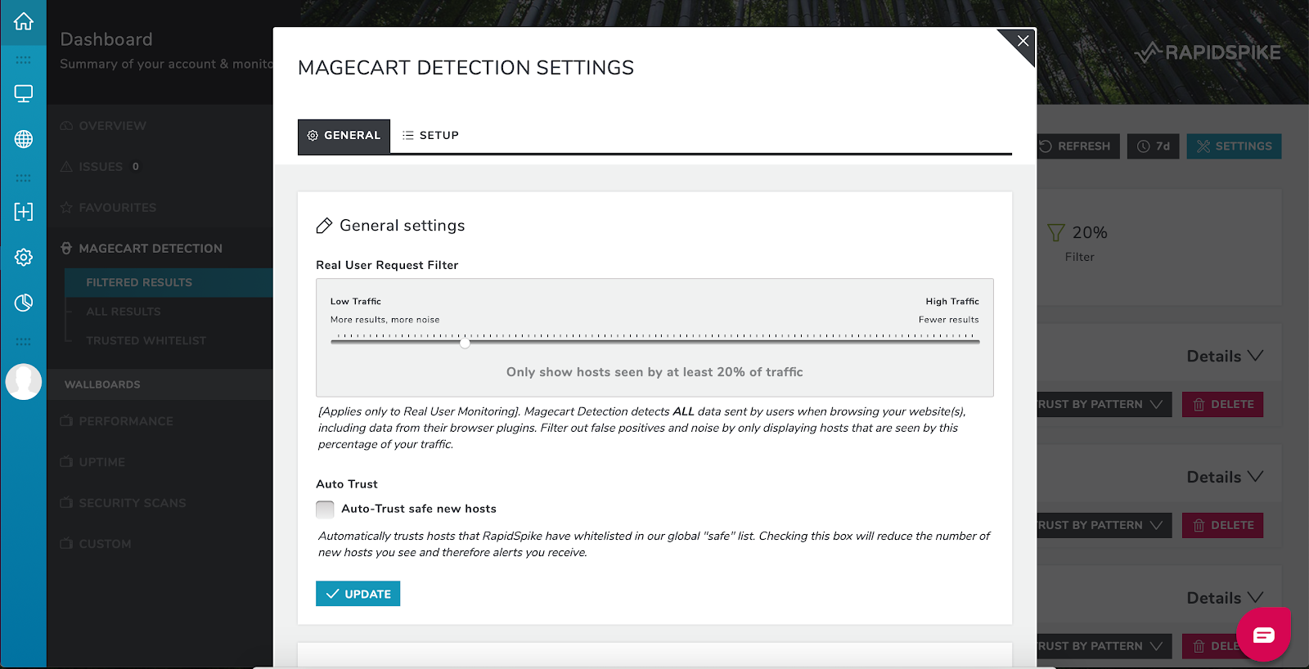
Task: Click the Update button
Action: pos(358,594)
